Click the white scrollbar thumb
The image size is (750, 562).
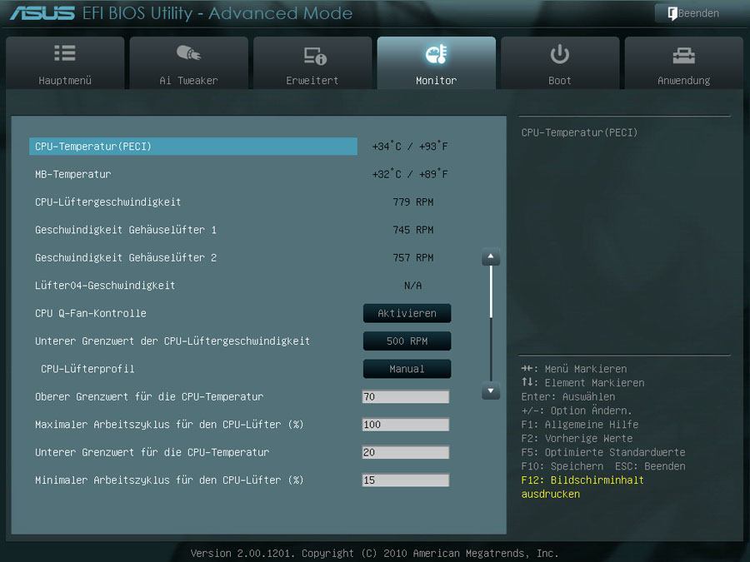(491, 291)
